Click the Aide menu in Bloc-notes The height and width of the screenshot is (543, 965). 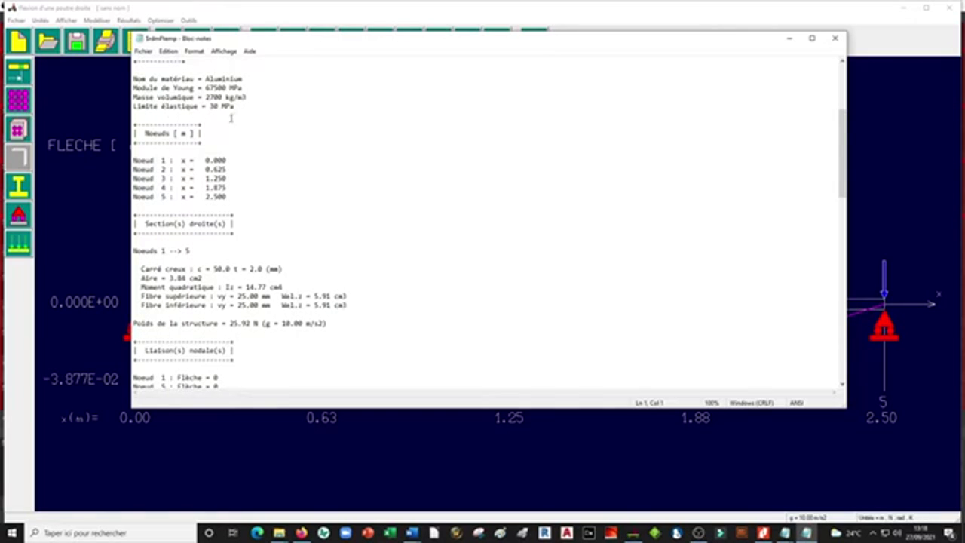click(250, 51)
